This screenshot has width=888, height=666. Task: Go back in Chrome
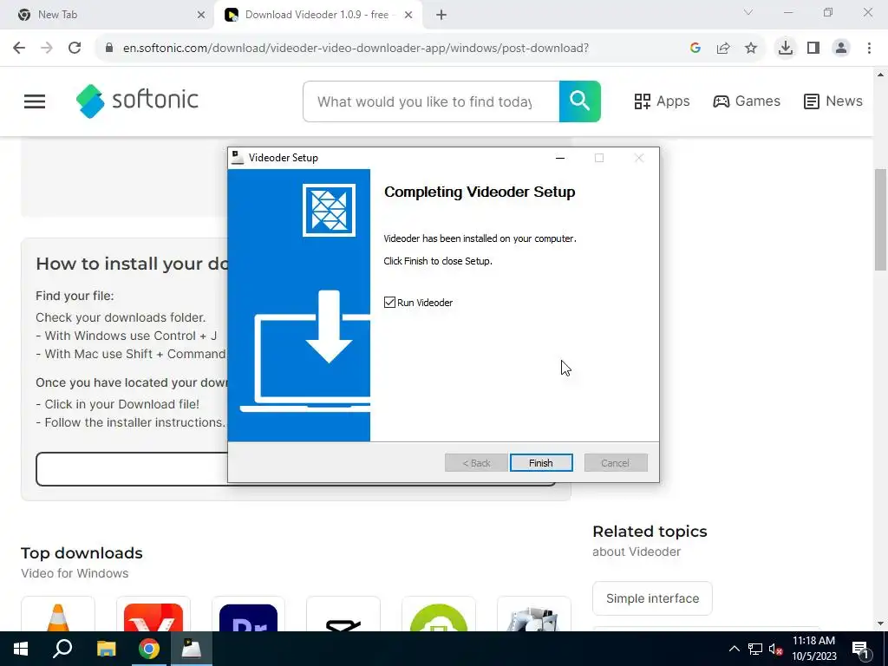tap(19, 48)
